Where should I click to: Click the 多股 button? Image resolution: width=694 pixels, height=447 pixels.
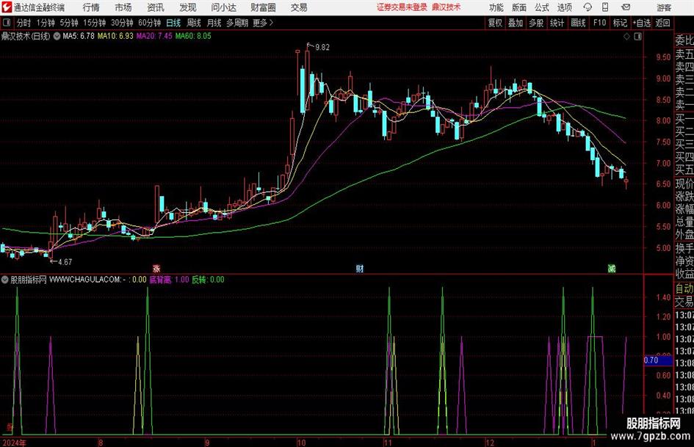tap(536, 23)
